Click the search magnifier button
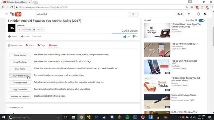The height and width of the screenshot is (120, 214). coord(133,14)
